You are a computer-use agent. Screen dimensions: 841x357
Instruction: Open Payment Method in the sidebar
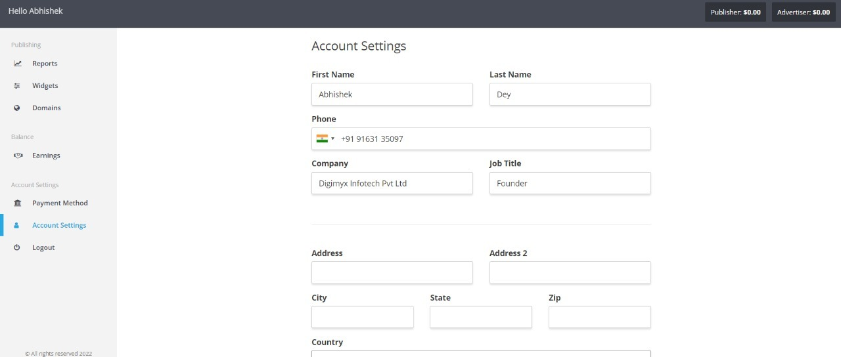point(58,203)
